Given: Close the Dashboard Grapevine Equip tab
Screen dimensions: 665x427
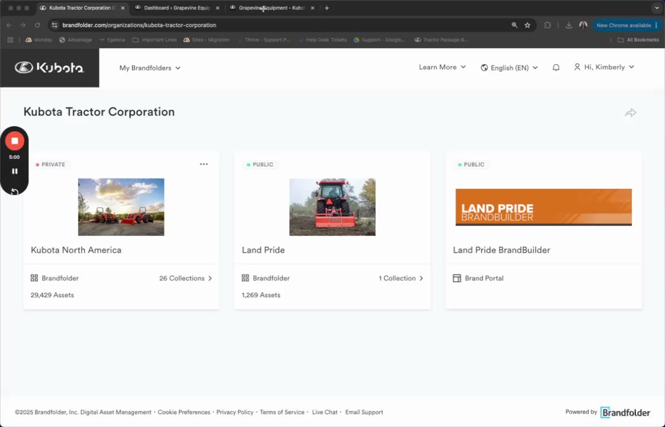Looking at the screenshot, I should tap(218, 8).
